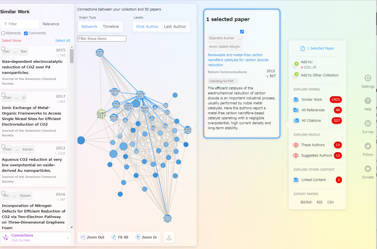Select the Zhu 2016 node in graph

(x=167, y=219)
